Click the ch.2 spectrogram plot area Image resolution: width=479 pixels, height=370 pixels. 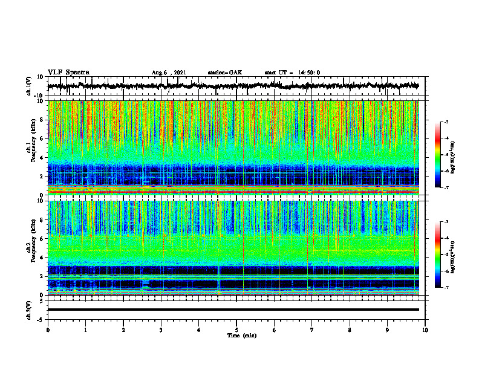point(233,248)
